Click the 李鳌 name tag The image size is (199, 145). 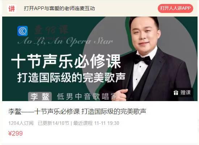(40, 96)
